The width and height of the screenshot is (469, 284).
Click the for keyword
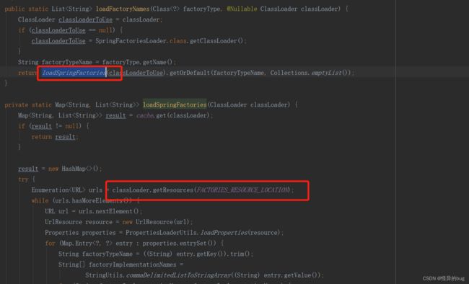coord(51,244)
